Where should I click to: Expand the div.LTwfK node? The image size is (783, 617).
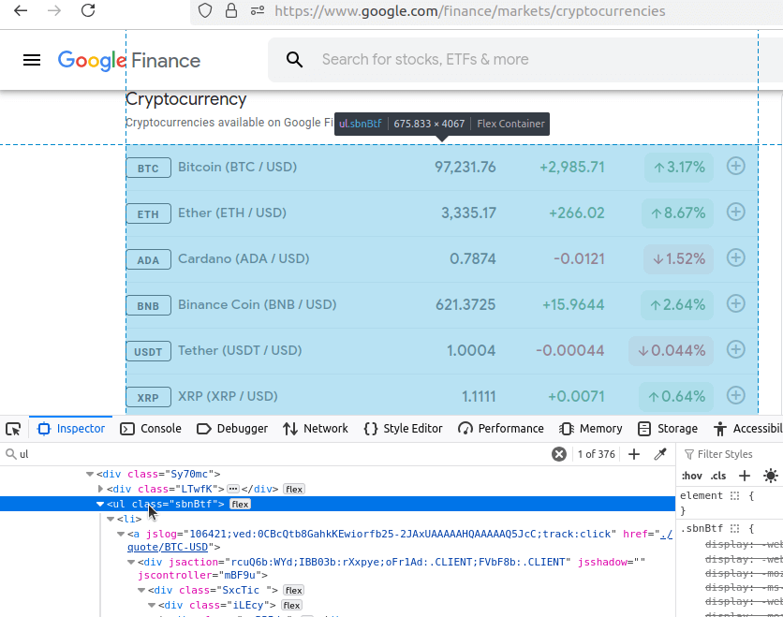[101, 489]
